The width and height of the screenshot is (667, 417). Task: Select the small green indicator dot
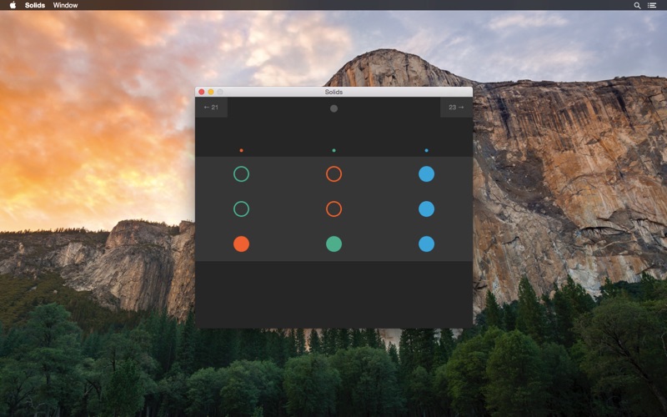click(334, 150)
